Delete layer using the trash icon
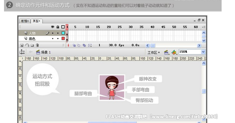The width and height of the screenshot is (235, 123). tap(37, 45)
